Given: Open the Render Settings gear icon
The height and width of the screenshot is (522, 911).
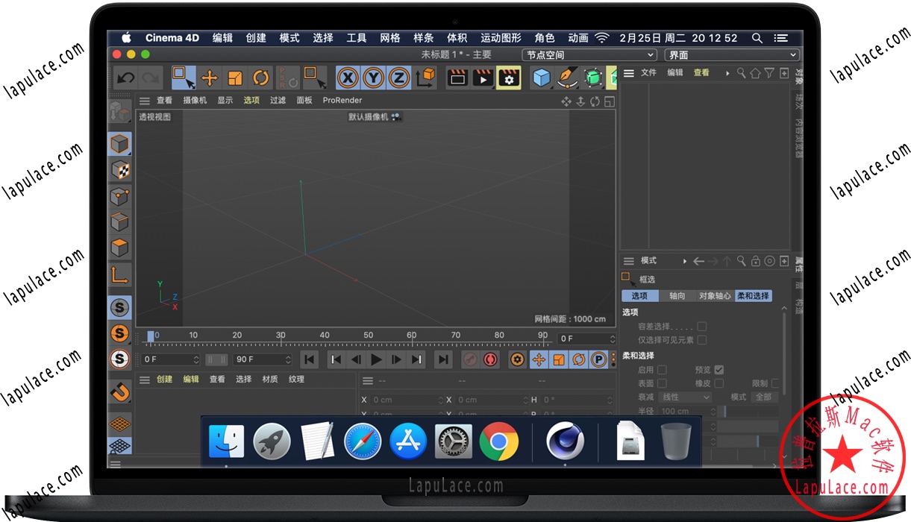Looking at the screenshot, I should (508, 78).
